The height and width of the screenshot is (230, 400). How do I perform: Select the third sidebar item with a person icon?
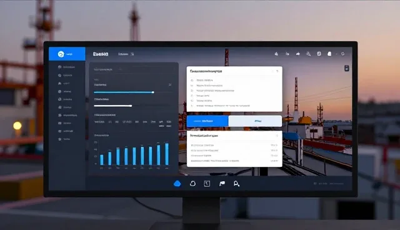64,83
